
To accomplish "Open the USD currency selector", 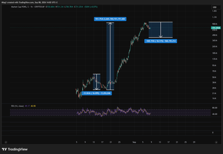I will click(x=216, y=7).
